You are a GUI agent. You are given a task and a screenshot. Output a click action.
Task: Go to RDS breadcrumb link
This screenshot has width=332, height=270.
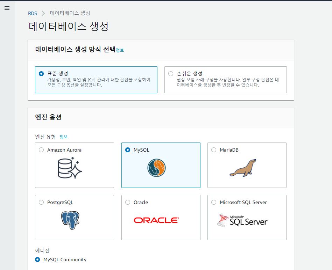(x=33, y=13)
